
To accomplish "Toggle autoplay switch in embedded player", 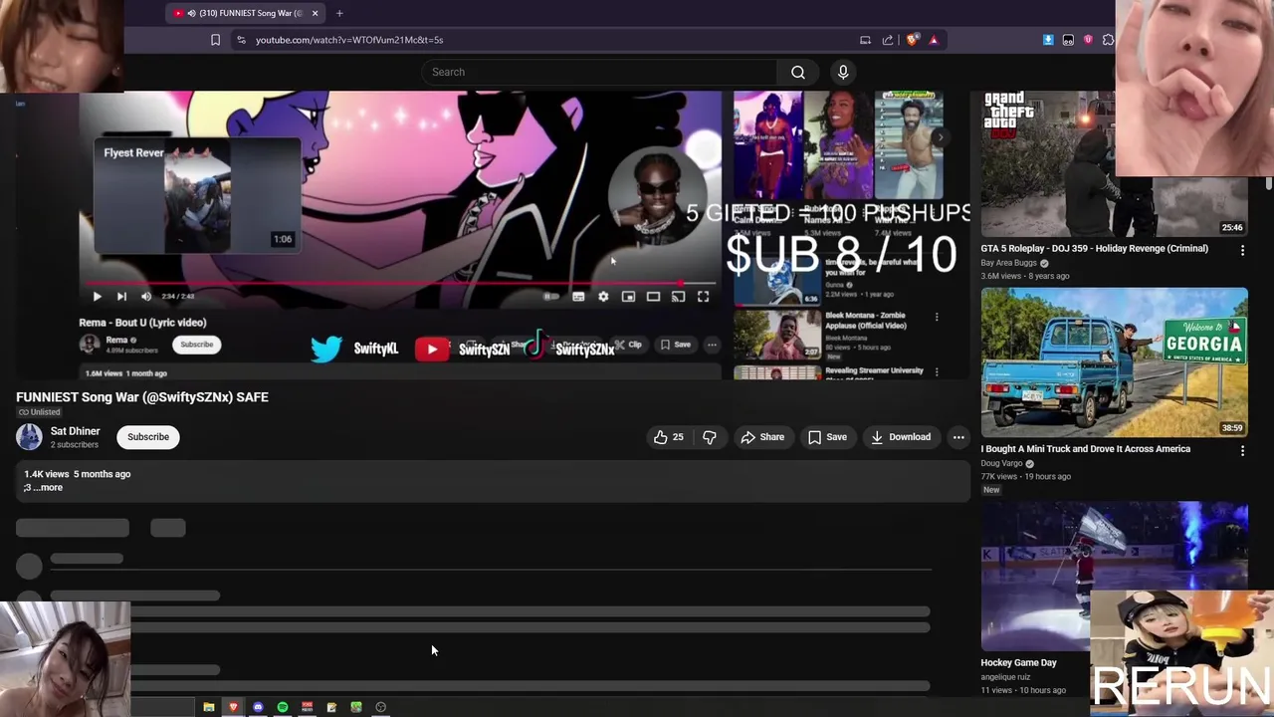I will [x=550, y=297].
